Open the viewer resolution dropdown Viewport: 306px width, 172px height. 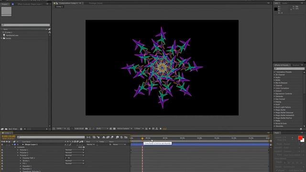pyautogui.click(x=102, y=129)
